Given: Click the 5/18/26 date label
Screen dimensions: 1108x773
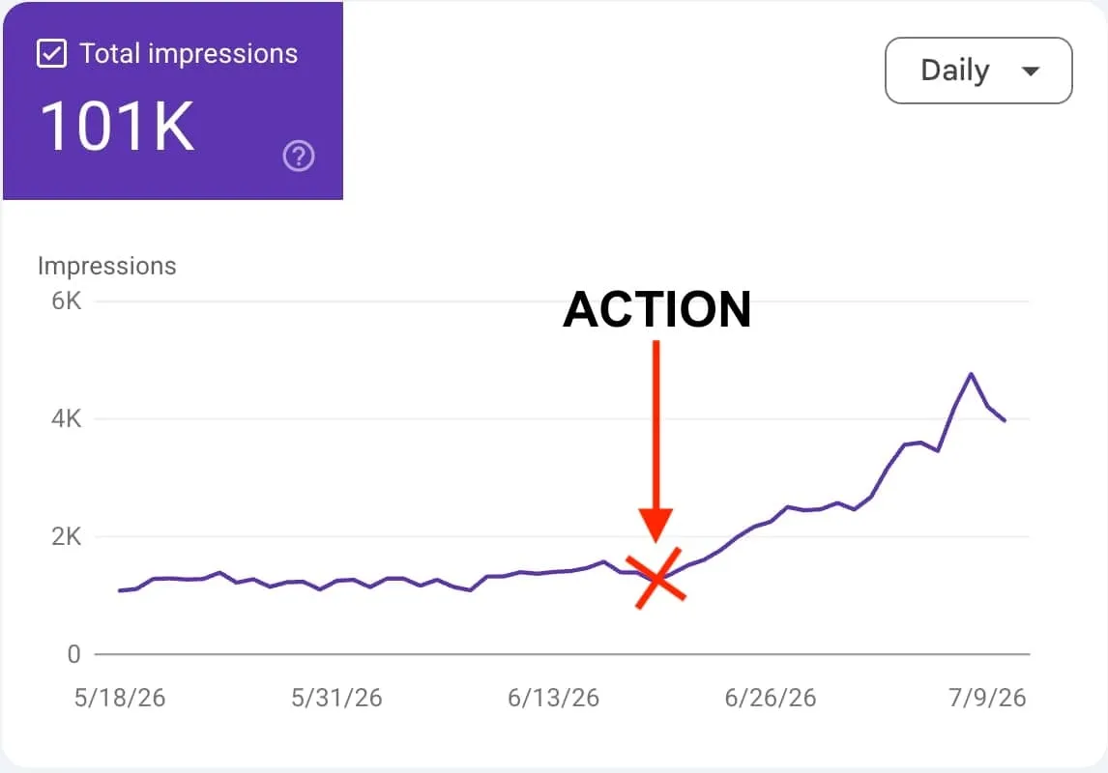Looking at the screenshot, I should pyautogui.click(x=120, y=699).
